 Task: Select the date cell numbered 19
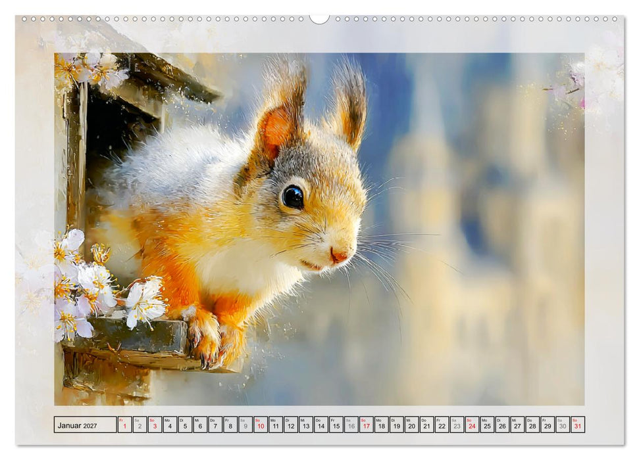396,424
